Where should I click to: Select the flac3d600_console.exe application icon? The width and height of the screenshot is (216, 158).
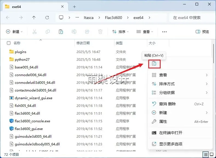pos(12,121)
